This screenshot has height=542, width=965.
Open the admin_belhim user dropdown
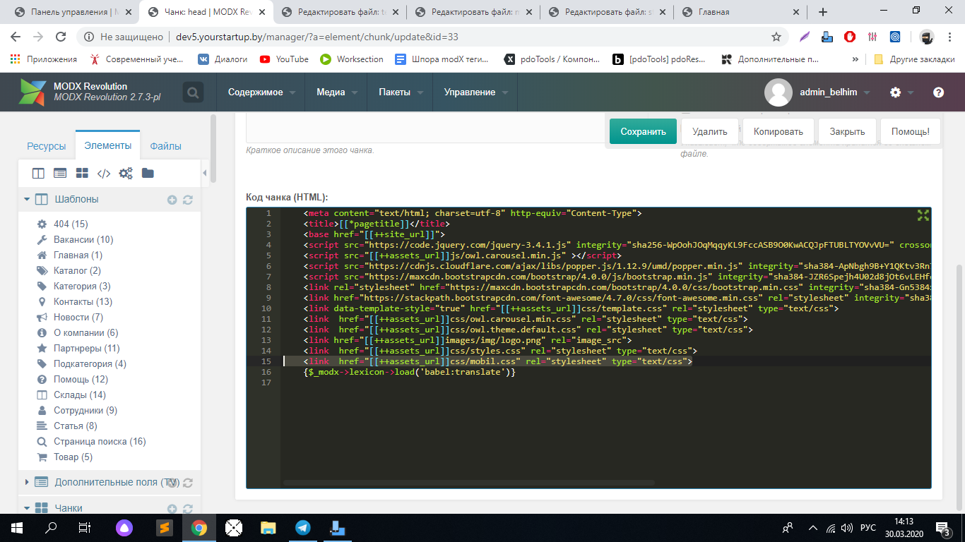coord(834,92)
